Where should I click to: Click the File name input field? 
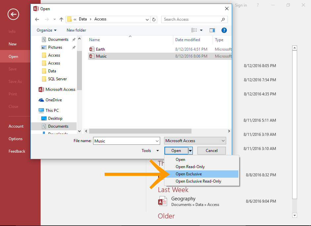pos(126,141)
